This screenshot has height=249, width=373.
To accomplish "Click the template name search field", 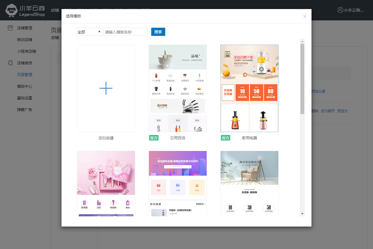I will pyautogui.click(x=125, y=32).
